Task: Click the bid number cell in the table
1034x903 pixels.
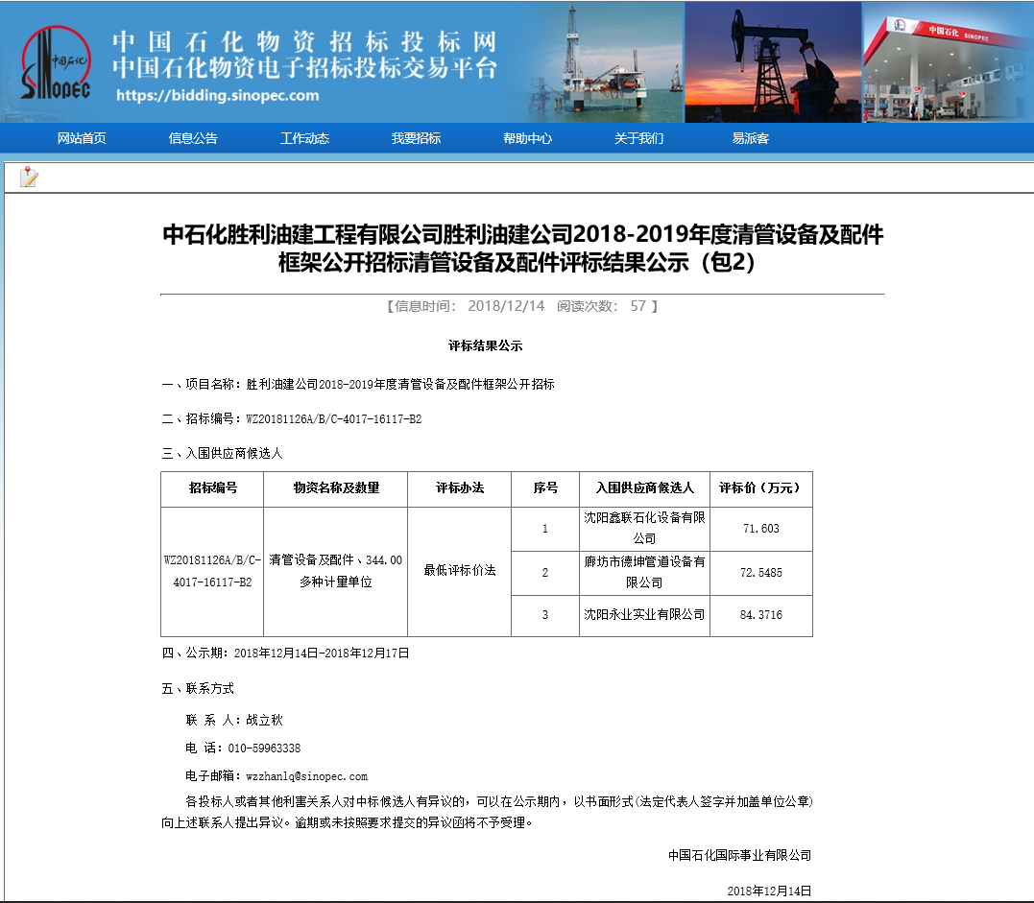Action: click(x=212, y=572)
